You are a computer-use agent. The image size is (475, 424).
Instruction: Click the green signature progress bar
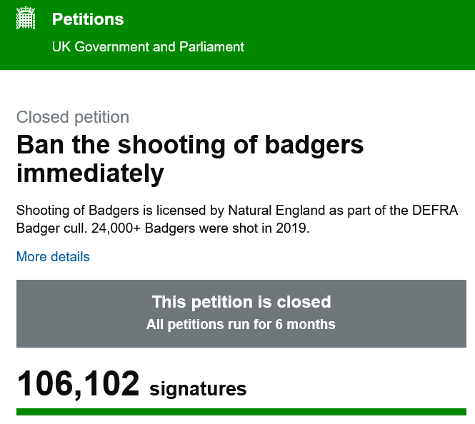241,412
